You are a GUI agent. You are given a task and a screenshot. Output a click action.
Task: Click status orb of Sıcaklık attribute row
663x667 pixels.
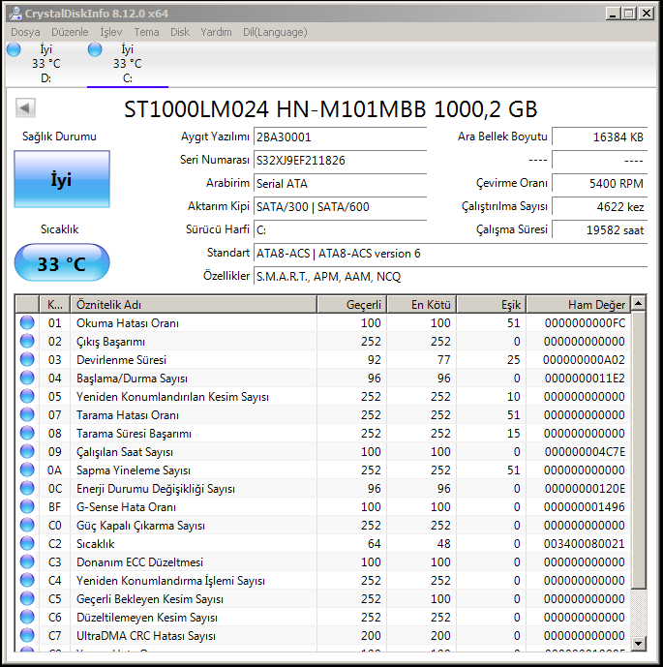click(x=27, y=543)
